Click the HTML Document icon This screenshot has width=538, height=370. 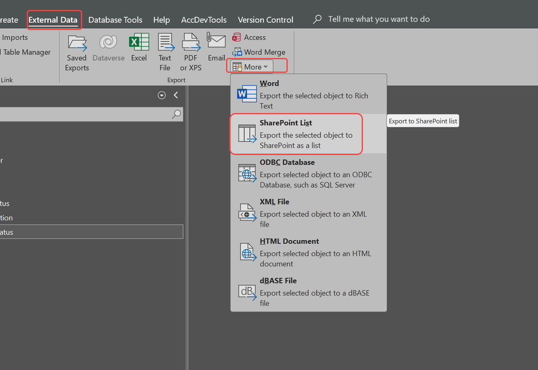pyautogui.click(x=248, y=252)
